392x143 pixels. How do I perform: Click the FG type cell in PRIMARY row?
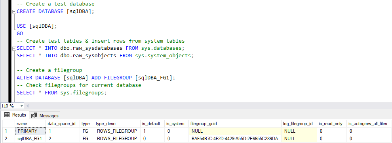pyautogui.click(x=87, y=131)
